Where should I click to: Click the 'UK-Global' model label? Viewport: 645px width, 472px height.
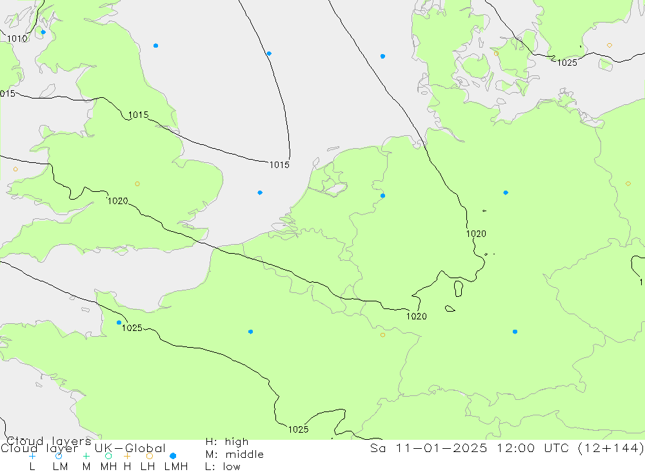(130, 448)
